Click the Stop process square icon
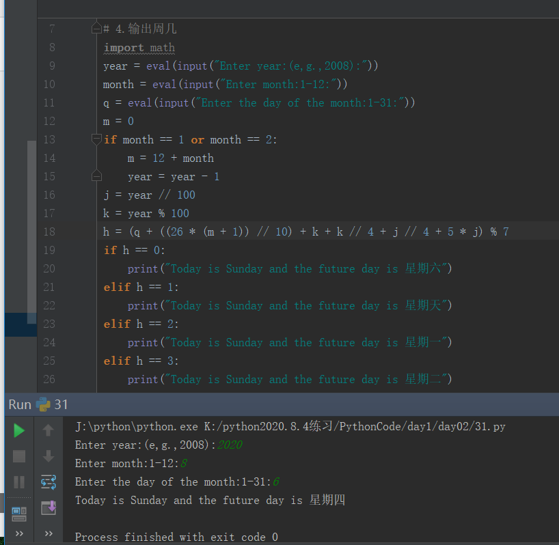The image size is (559, 545). click(x=18, y=456)
